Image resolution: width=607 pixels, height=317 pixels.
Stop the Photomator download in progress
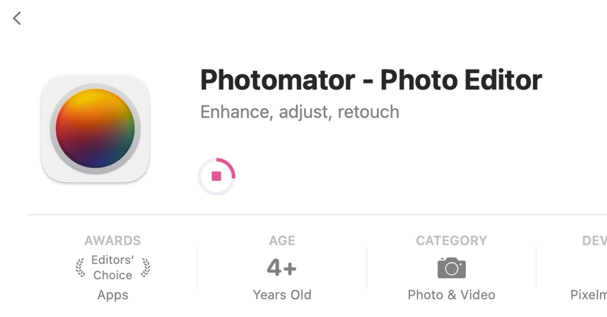pyautogui.click(x=216, y=176)
